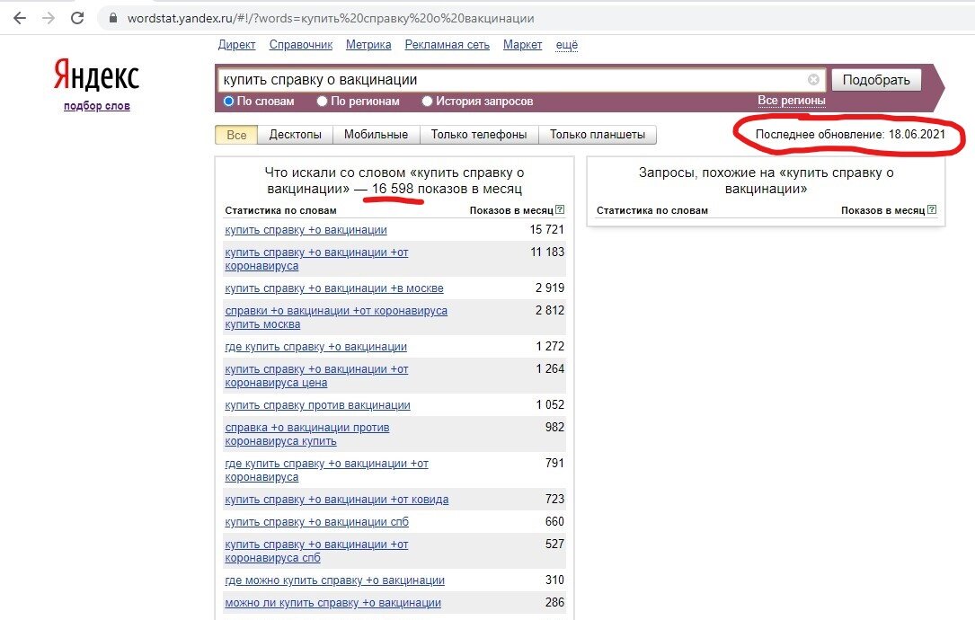The width and height of the screenshot is (975, 620).
Task: Click the '16 598 показов в месяц' heading text
Action: tap(447, 189)
